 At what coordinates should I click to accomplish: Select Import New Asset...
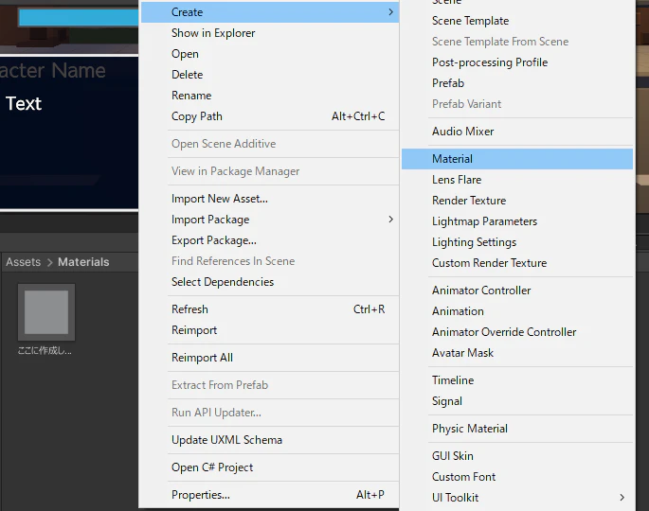click(269, 199)
